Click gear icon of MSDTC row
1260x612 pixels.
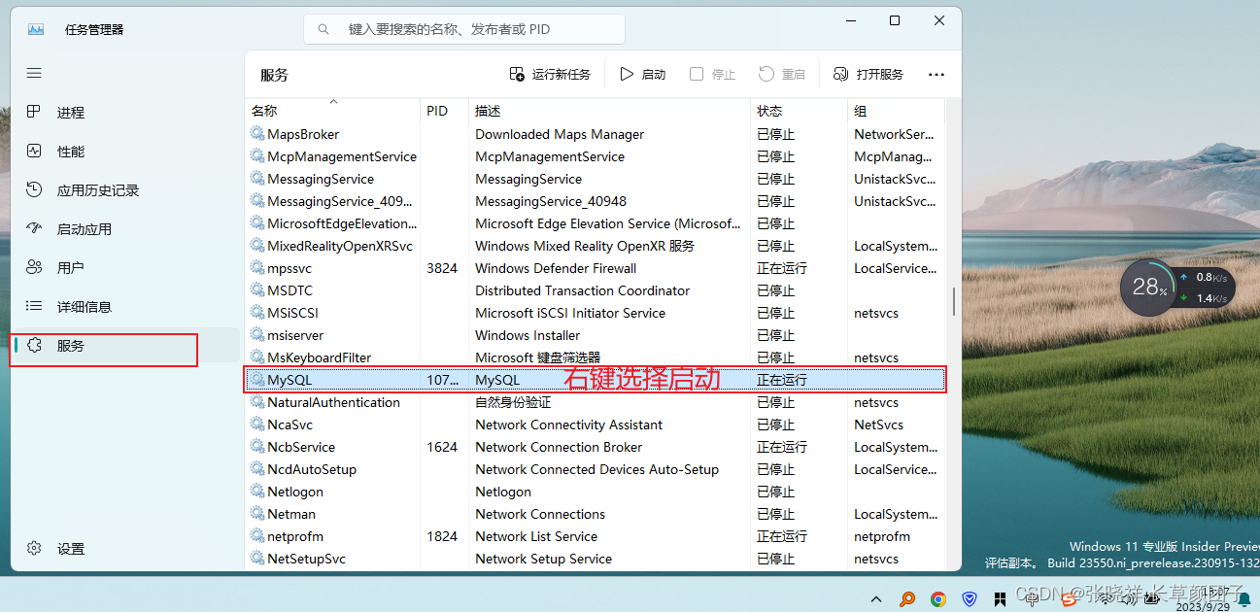[x=257, y=290]
